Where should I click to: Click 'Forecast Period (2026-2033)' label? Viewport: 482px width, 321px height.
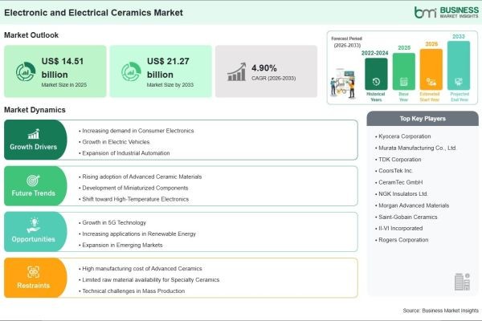(x=347, y=42)
